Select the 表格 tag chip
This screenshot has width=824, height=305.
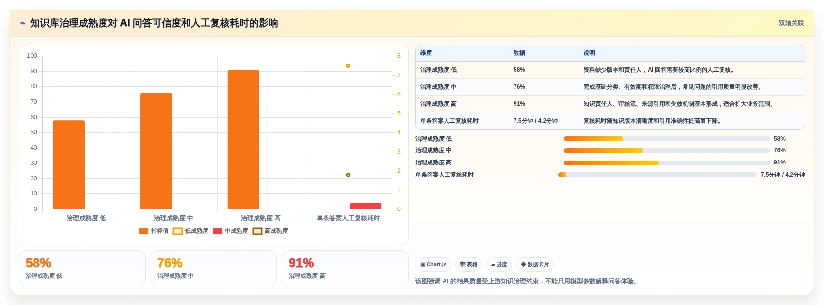pos(469,265)
